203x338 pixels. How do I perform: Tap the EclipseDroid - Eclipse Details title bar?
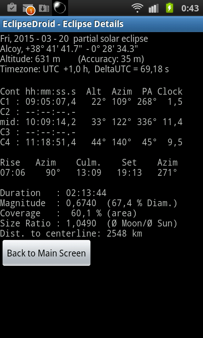pyautogui.click(x=101, y=24)
